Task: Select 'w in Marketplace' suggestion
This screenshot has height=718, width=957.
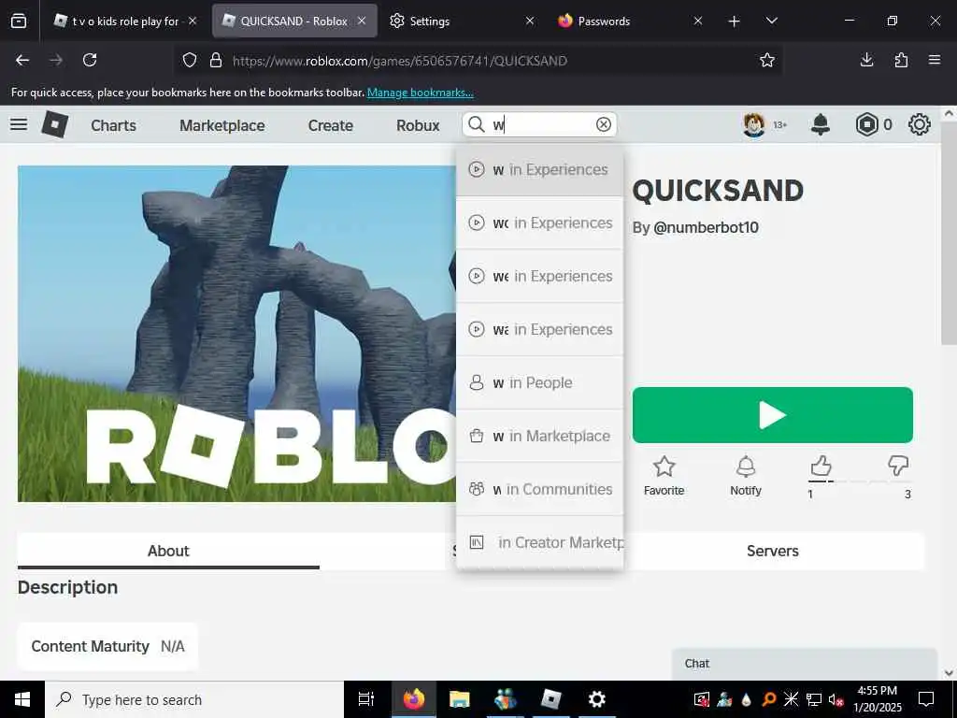Action: coord(539,436)
